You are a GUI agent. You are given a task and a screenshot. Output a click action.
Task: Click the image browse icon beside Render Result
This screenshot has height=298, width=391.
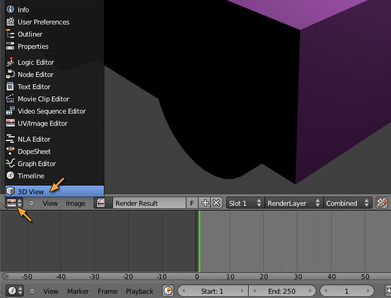point(101,203)
